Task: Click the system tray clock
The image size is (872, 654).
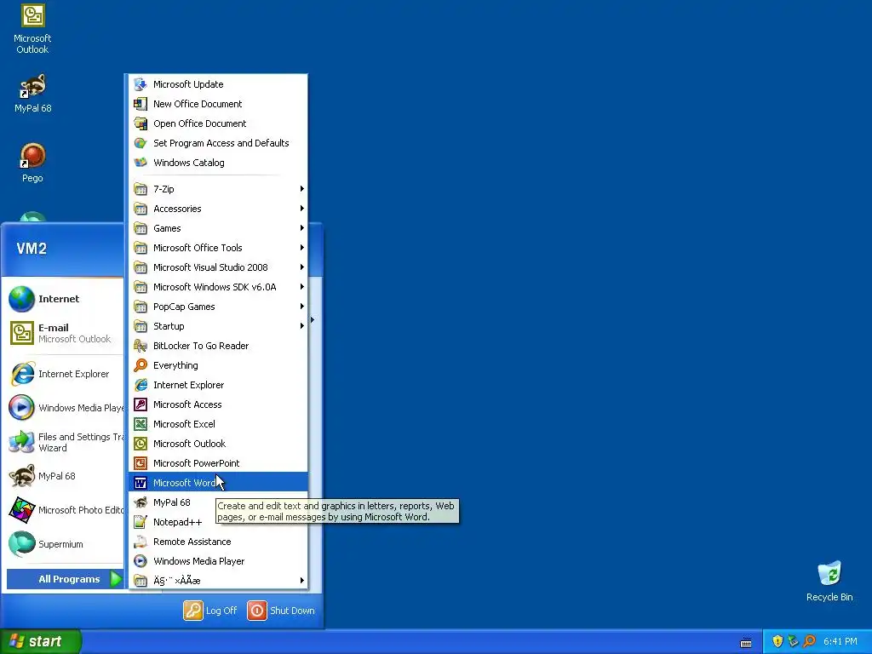Action: [x=840, y=641]
